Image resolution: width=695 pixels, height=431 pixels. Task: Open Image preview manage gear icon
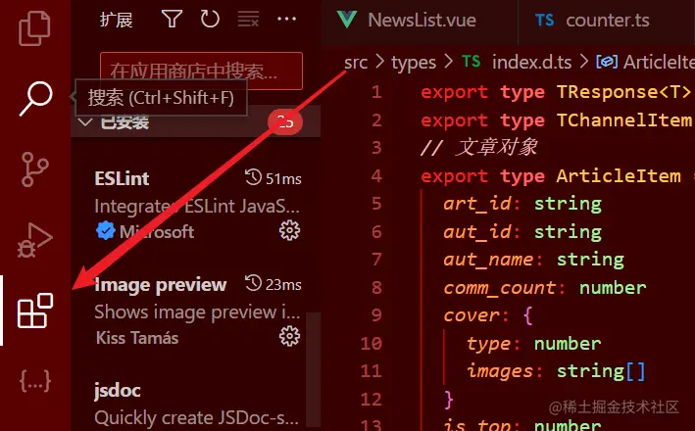[x=289, y=336]
